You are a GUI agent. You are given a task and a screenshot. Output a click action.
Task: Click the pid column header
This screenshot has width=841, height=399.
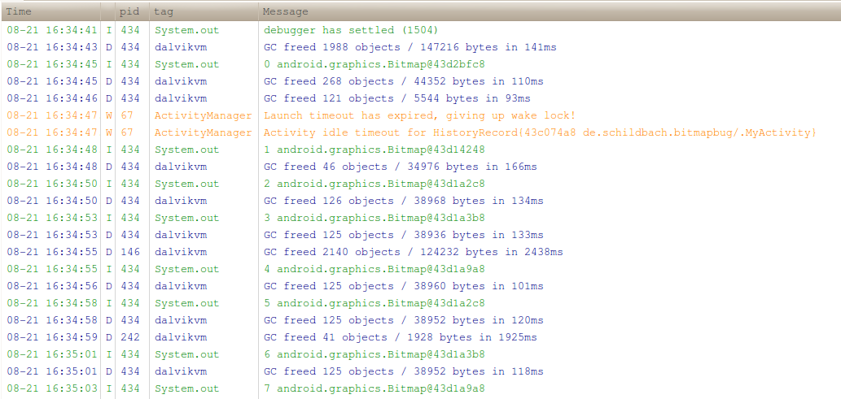click(132, 11)
